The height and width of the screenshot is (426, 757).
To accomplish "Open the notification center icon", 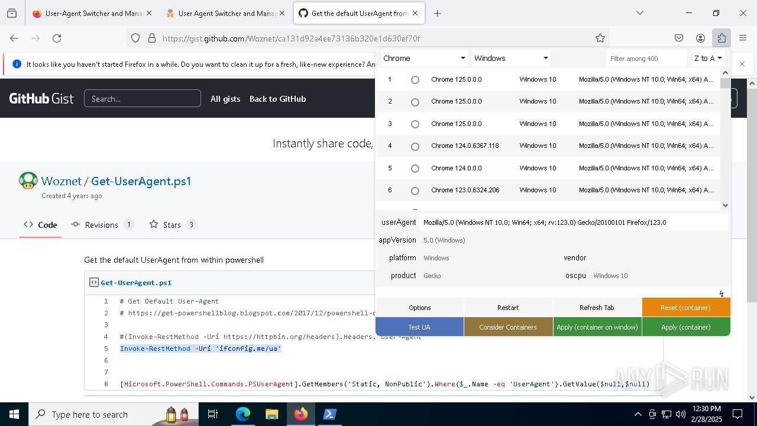I will pos(737,414).
